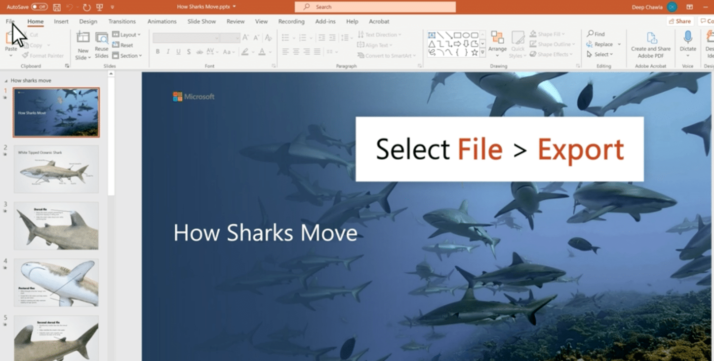The image size is (714, 361).
Task: Click Align Left paragraph icon
Action: click(285, 52)
